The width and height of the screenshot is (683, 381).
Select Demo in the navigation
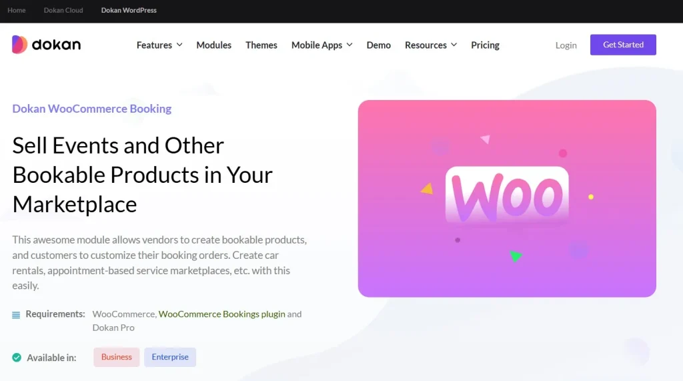click(x=379, y=45)
